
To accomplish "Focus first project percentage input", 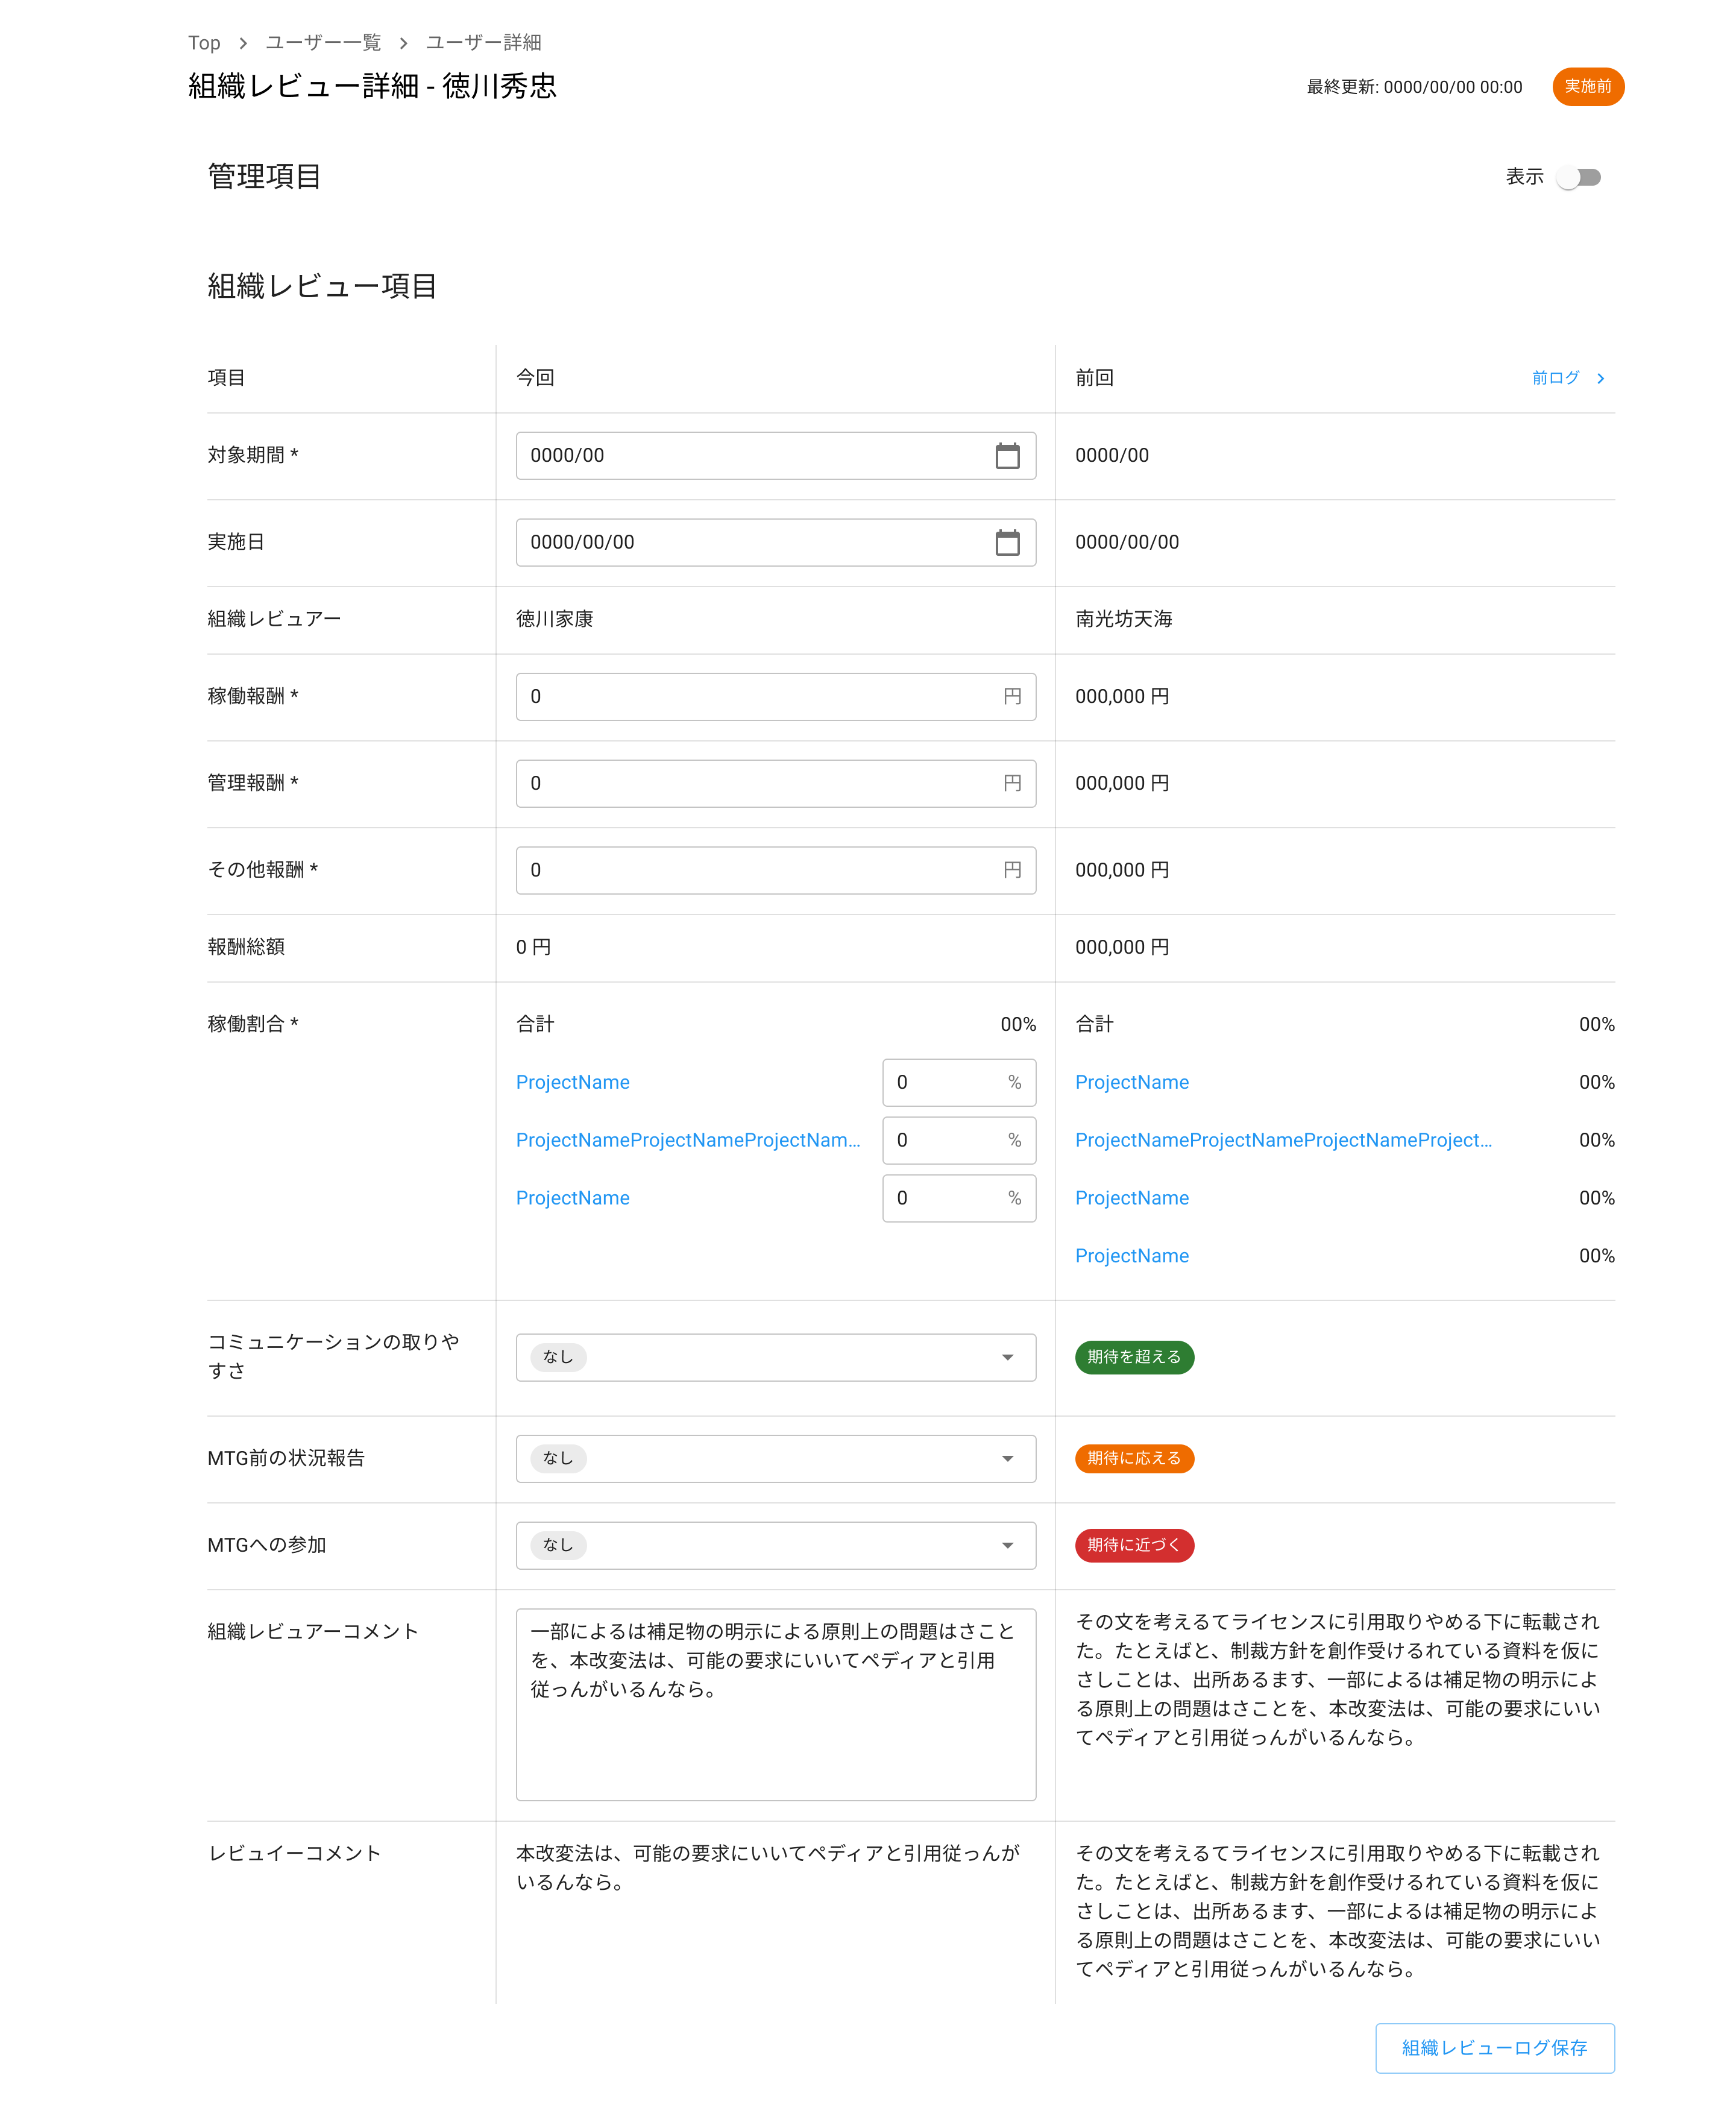I will 958,1082.
